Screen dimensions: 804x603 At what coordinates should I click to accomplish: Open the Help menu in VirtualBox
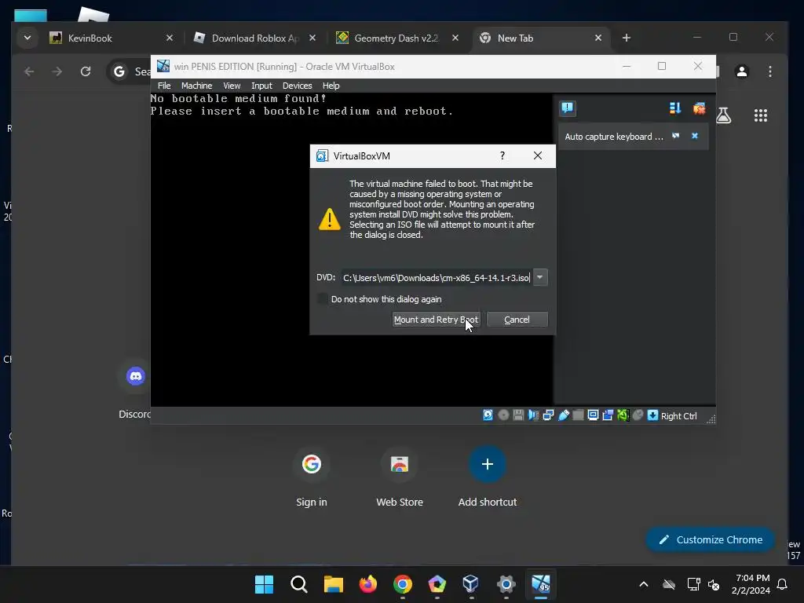[x=331, y=86]
